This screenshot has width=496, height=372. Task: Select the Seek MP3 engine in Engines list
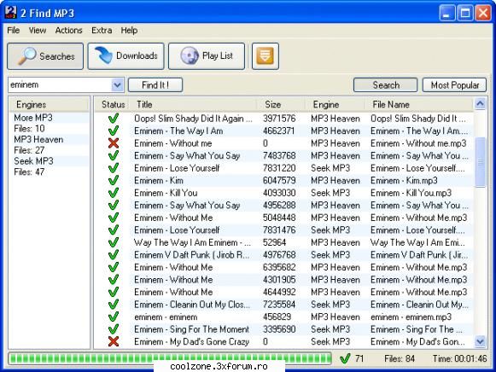tap(33, 161)
